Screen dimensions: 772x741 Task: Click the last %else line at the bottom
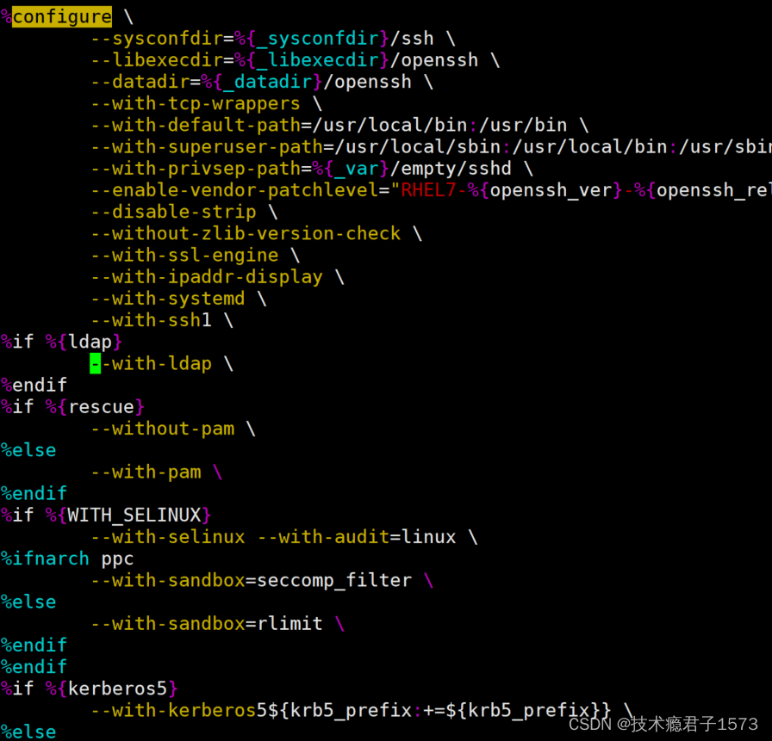28,732
